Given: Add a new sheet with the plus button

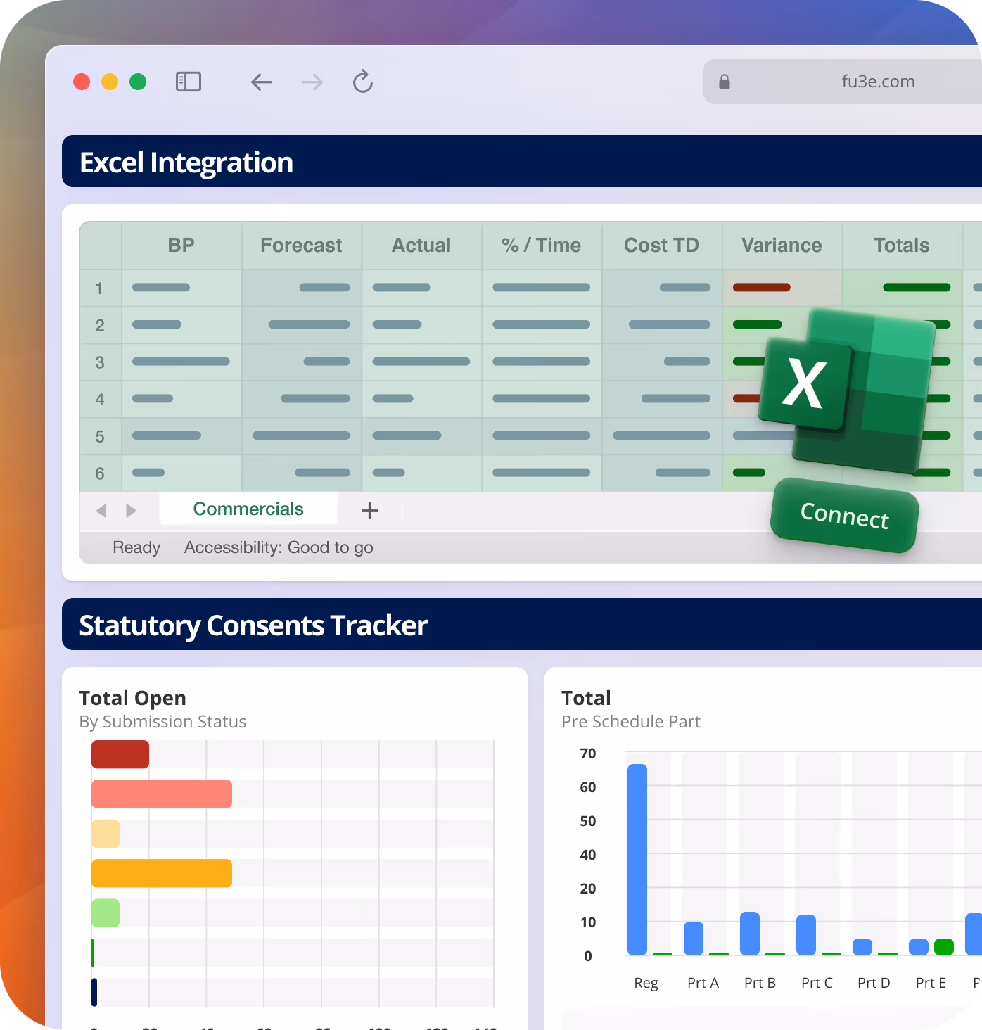Looking at the screenshot, I should coord(369,510).
